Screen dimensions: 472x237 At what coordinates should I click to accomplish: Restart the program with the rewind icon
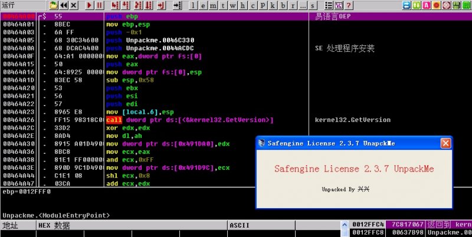[64, 5]
